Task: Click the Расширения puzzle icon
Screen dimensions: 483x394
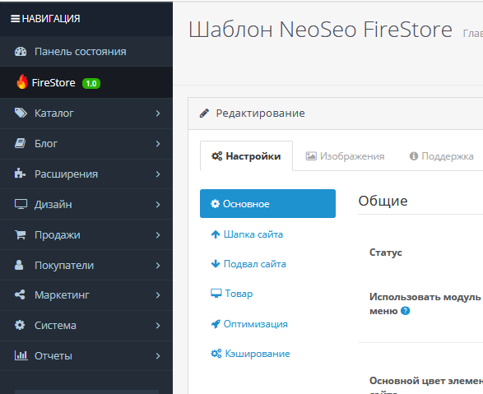Action: click(x=20, y=174)
